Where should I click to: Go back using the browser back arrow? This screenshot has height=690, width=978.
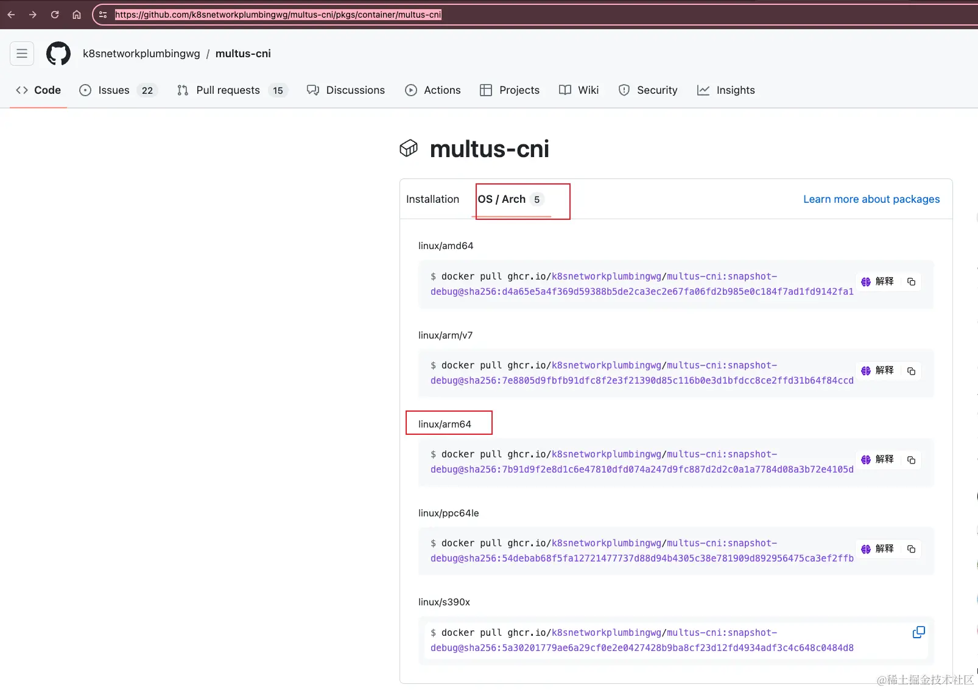click(11, 15)
